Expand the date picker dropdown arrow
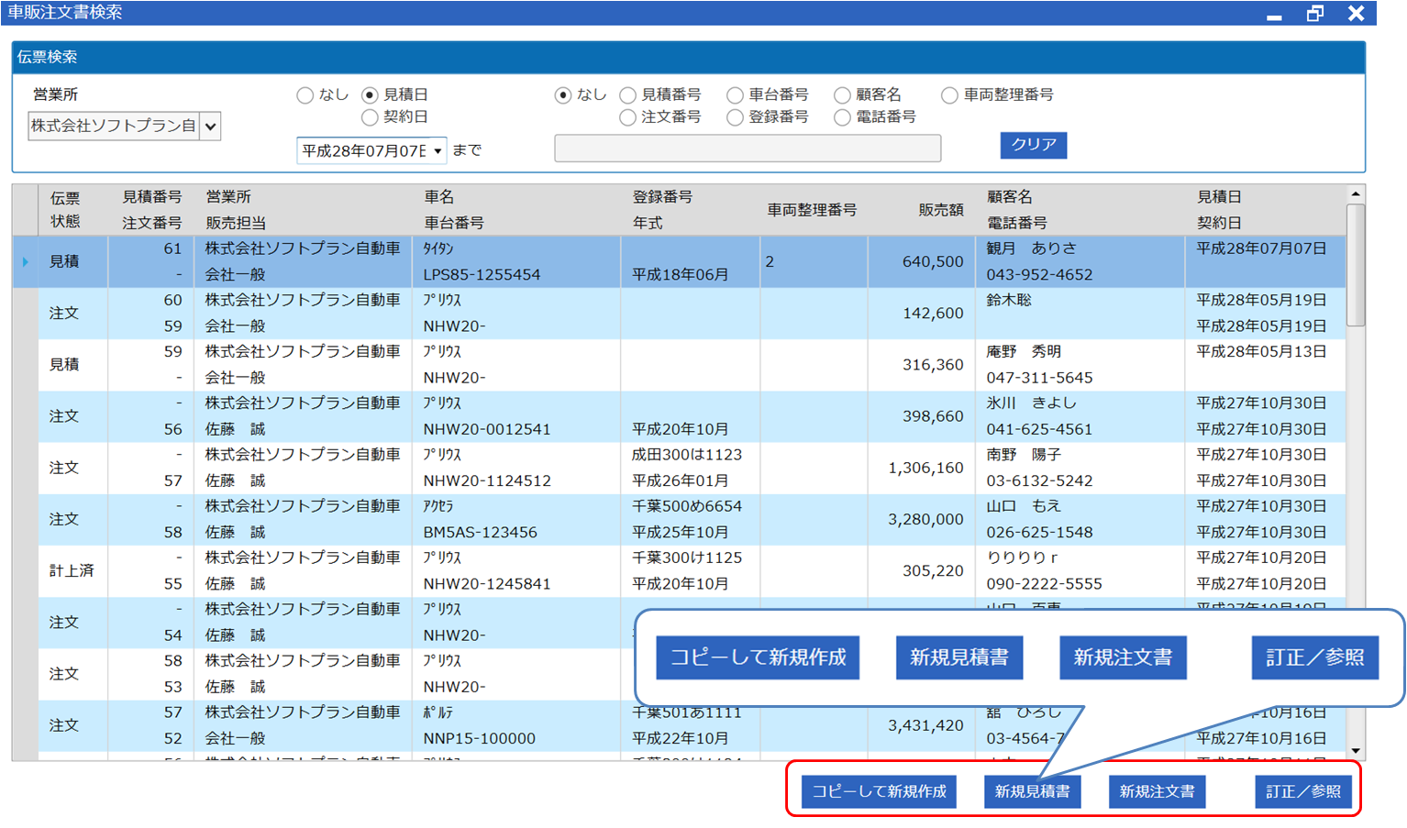1407x828 pixels. (x=438, y=151)
